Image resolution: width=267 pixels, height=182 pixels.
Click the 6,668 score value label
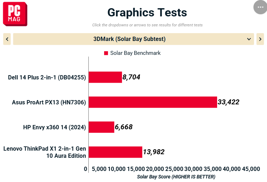click(124, 127)
